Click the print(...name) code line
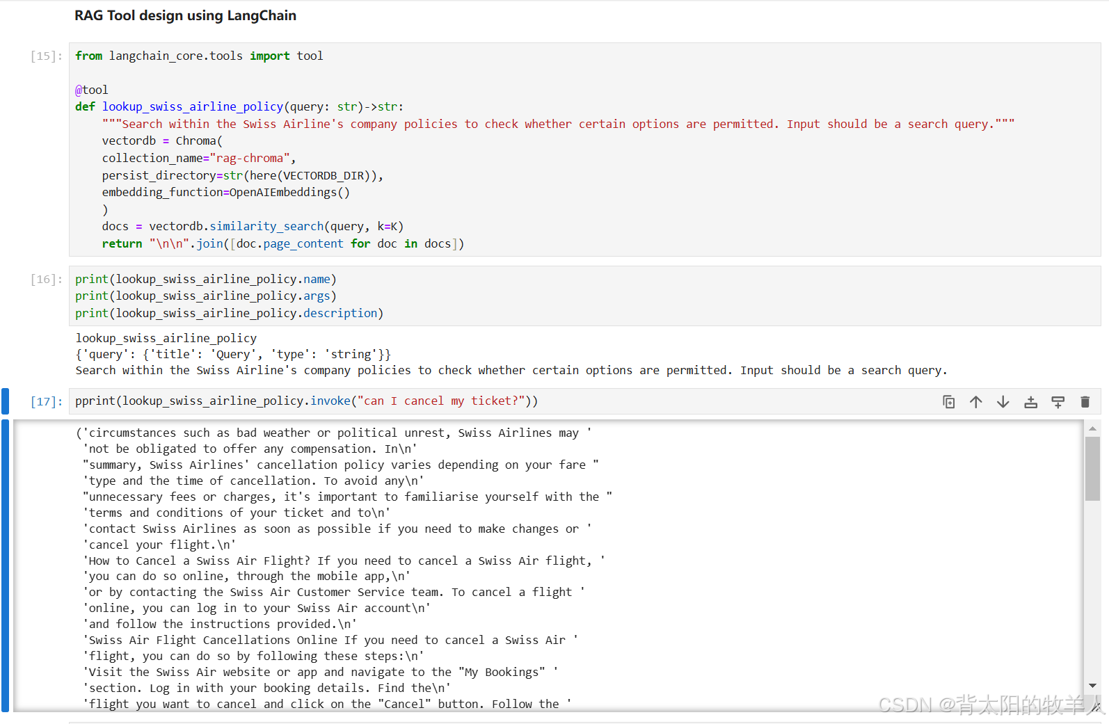Image resolution: width=1109 pixels, height=724 pixels. (206, 279)
